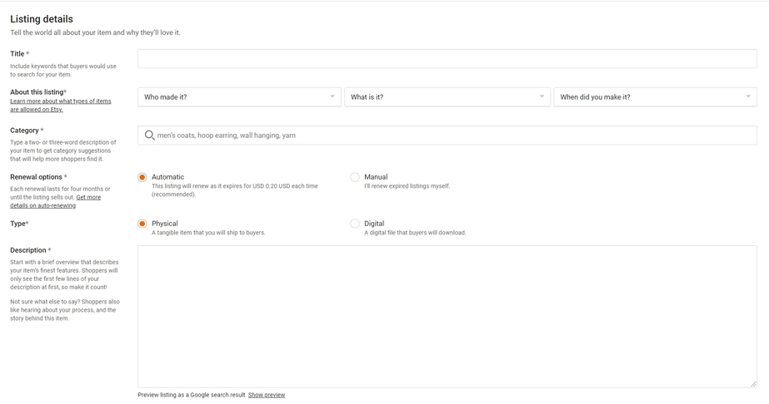Click the Category search field
769x404 pixels.
coord(447,135)
